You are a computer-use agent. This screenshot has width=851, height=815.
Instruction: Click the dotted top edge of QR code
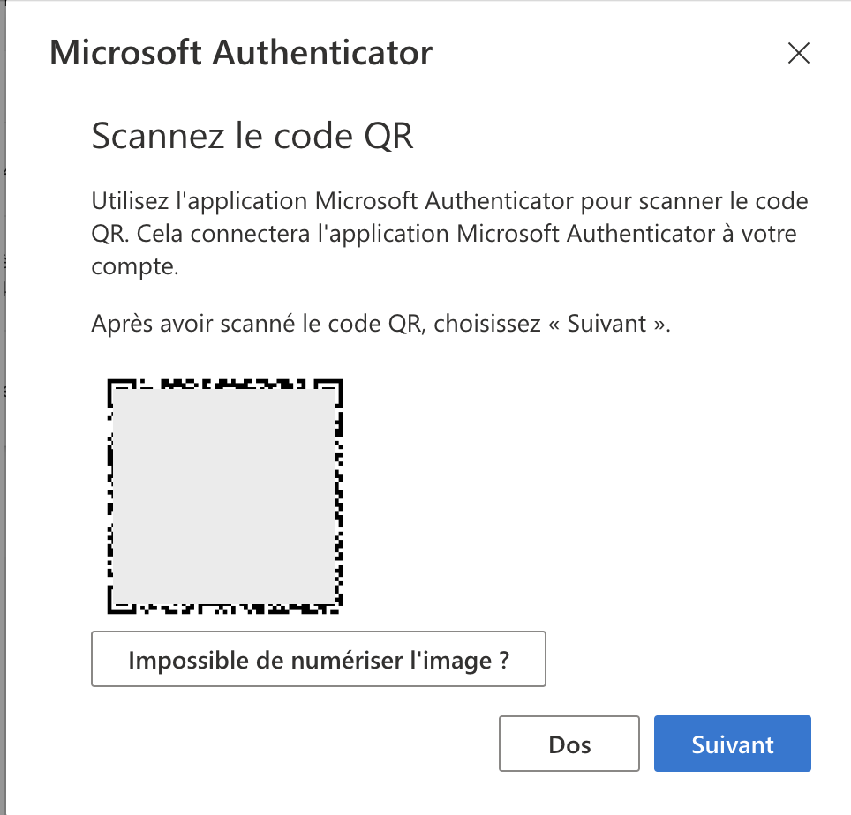pos(224,385)
